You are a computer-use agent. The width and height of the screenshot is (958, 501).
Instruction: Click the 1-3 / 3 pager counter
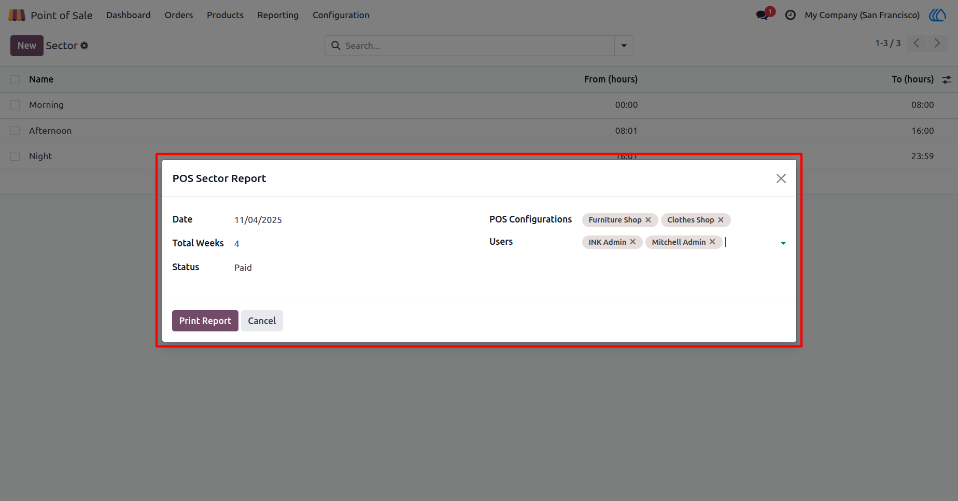(x=887, y=43)
